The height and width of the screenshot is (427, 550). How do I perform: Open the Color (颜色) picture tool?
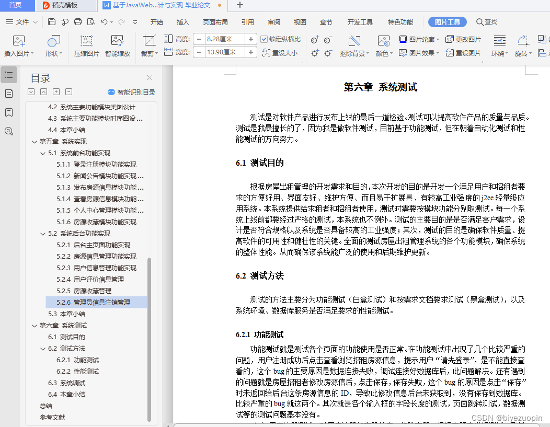click(384, 46)
